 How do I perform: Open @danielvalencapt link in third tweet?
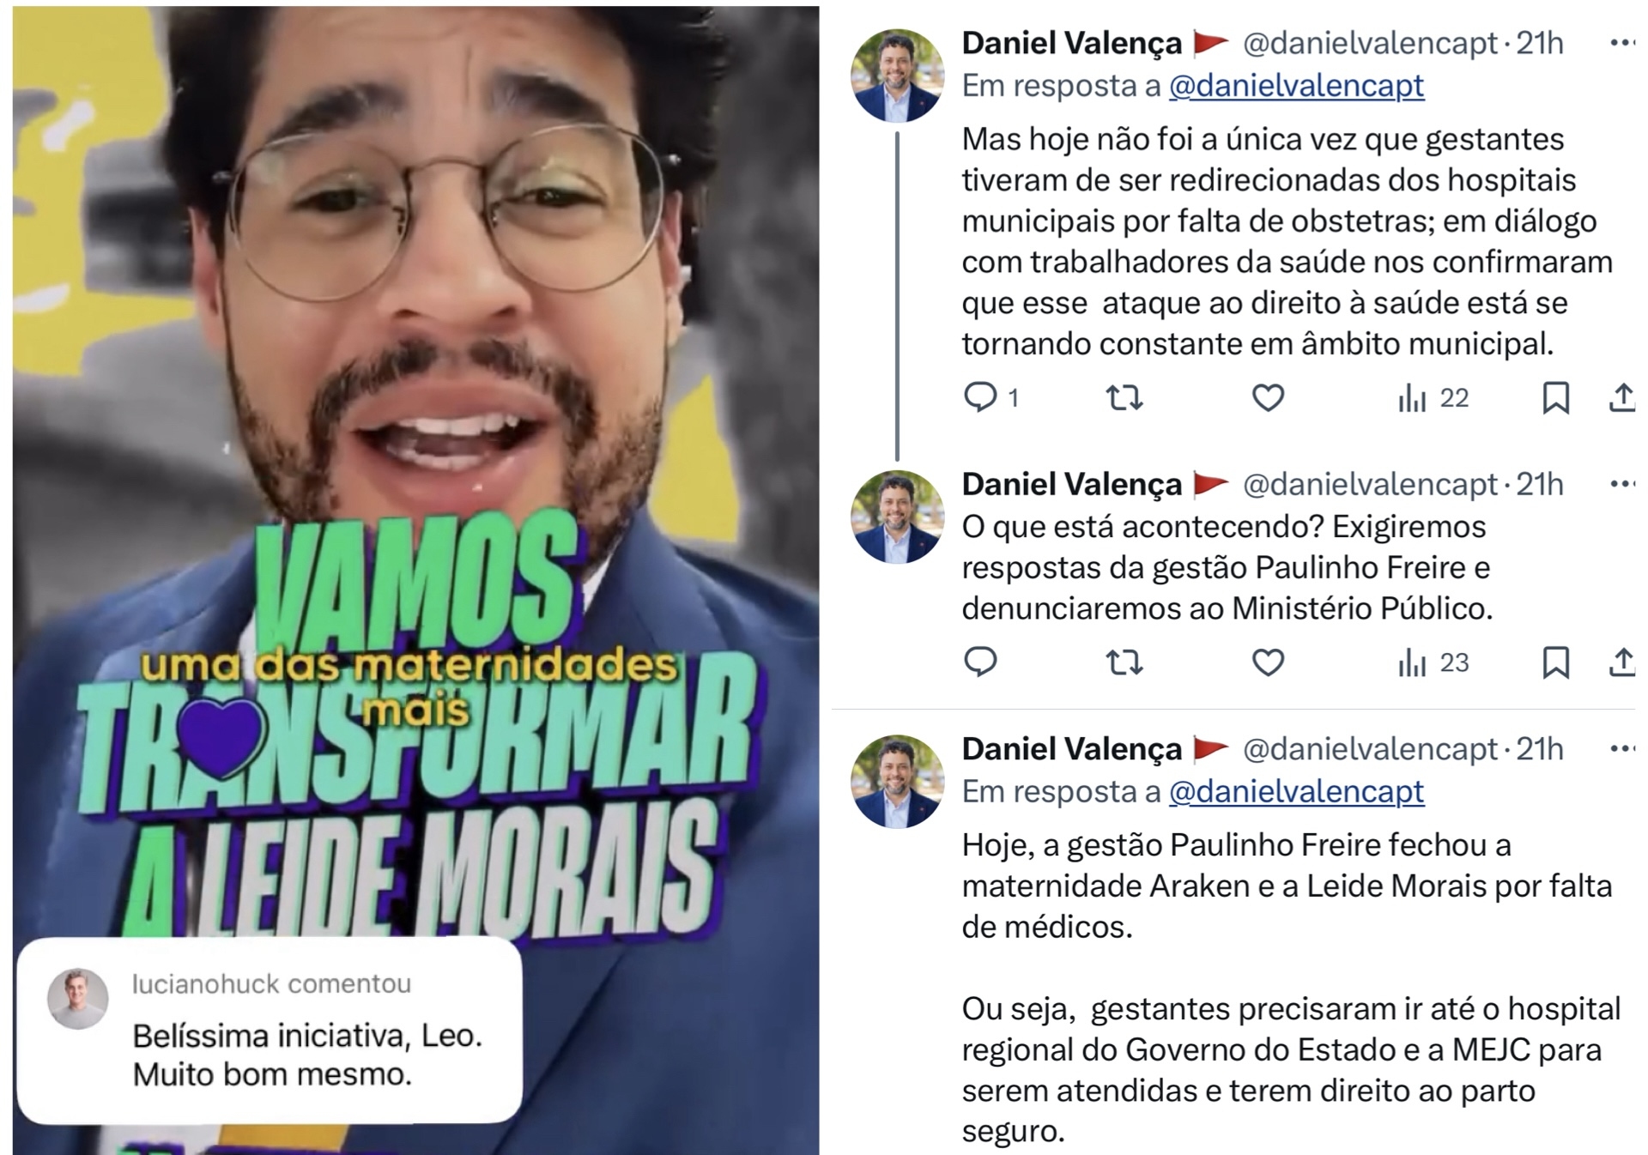coord(1296,791)
